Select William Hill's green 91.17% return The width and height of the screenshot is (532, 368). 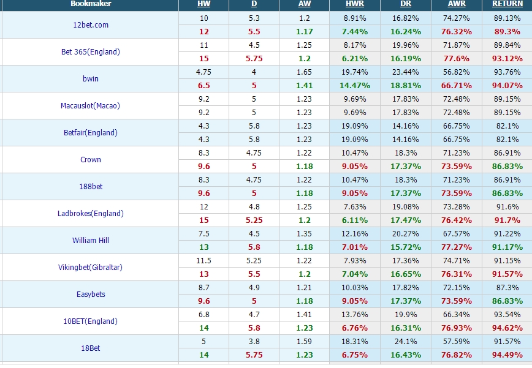point(507,247)
